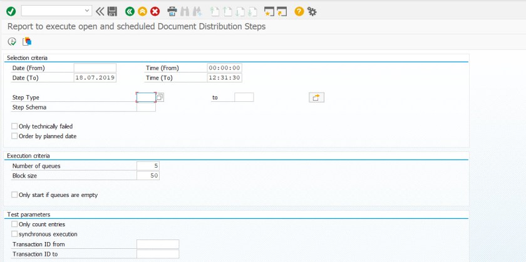Screen dimensions: 526x262
Task: Click the Save diskette icon
Action: (112, 12)
